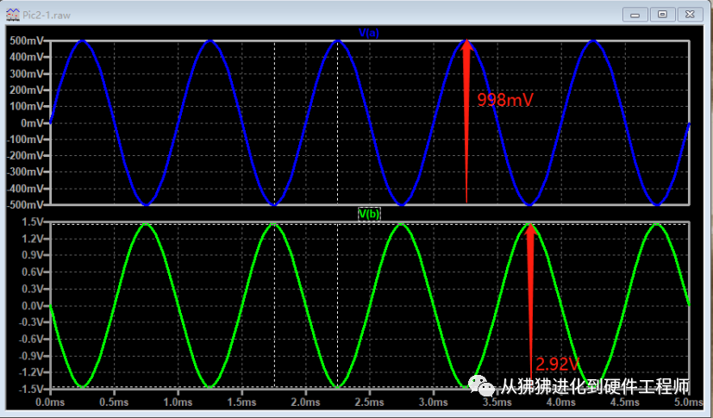Screen dimensions: 713x418
Task: Click the red 998mV annotation text
Action: point(504,100)
